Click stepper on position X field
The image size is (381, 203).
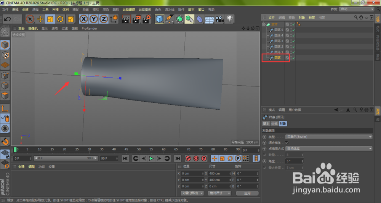pyautogui.click(x=203, y=174)
